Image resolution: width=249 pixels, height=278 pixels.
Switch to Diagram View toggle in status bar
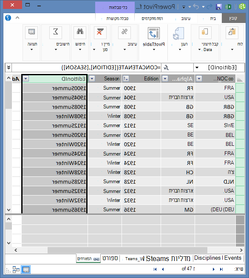16,269
